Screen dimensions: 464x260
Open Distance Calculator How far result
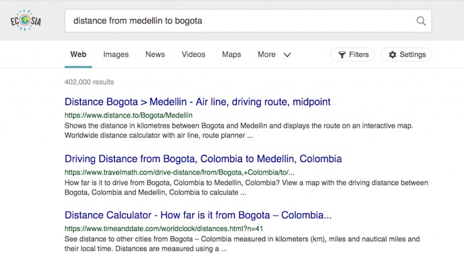(x=198, y=215)
